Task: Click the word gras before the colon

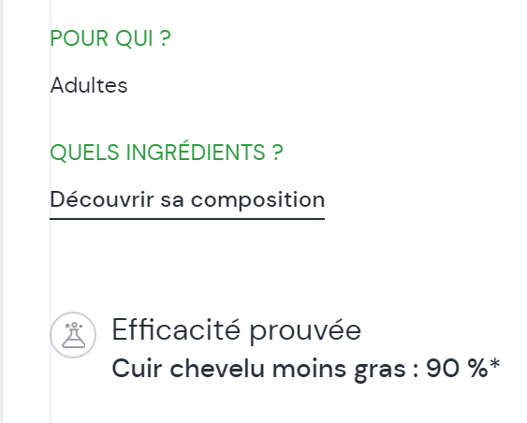Action: pyautogui.click(x=380, y=371)
